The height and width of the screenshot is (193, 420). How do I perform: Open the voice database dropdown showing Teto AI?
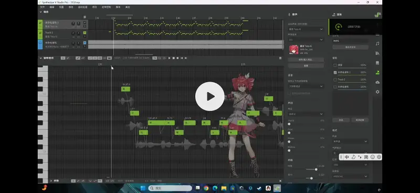[306, 29]
